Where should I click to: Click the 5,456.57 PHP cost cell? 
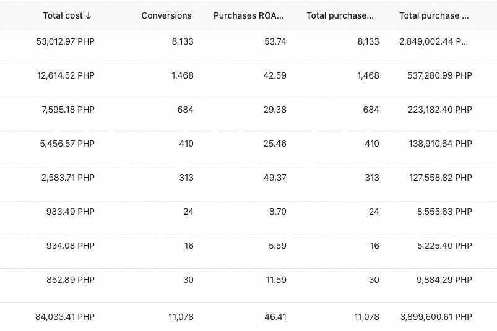coord(67,144)
